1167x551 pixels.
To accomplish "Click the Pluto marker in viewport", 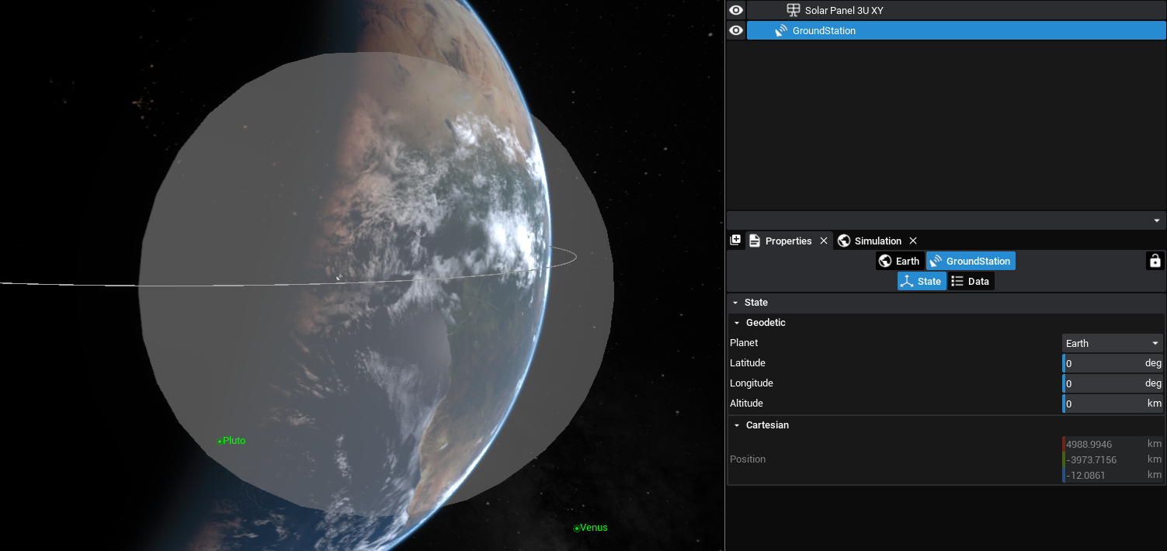I will 221,441.
